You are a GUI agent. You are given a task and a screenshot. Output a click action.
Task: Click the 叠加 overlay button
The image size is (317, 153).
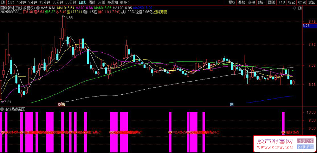[242, 3]
